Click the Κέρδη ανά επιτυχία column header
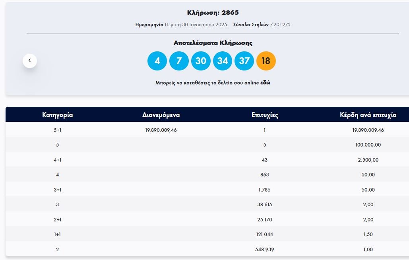409x260 pixels. (x=368, y=115)
